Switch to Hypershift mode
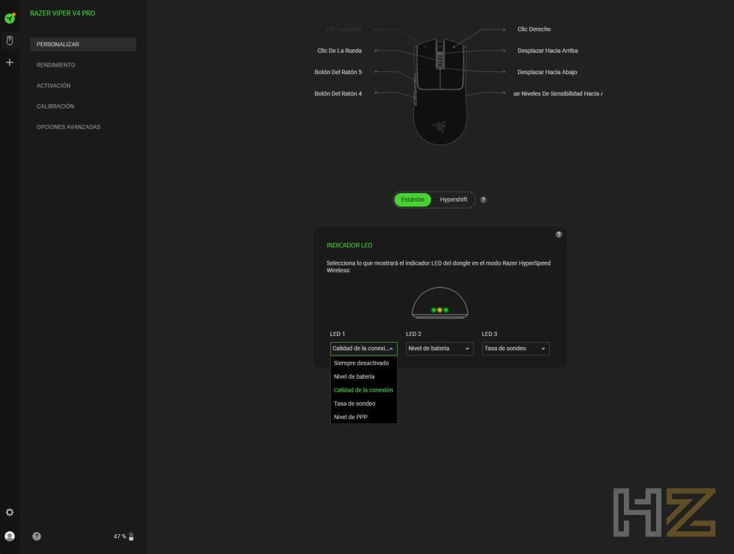Image resolution: width=734 pixels, height=554 pixels. click(453, 200)
